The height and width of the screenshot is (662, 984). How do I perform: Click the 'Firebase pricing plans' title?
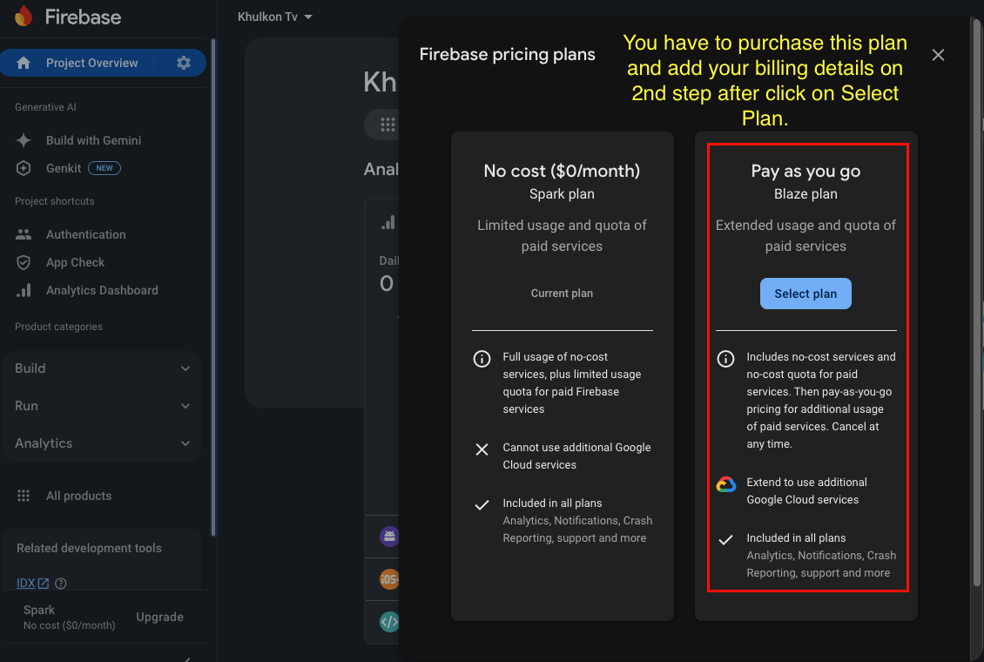[x=507, y=55]
